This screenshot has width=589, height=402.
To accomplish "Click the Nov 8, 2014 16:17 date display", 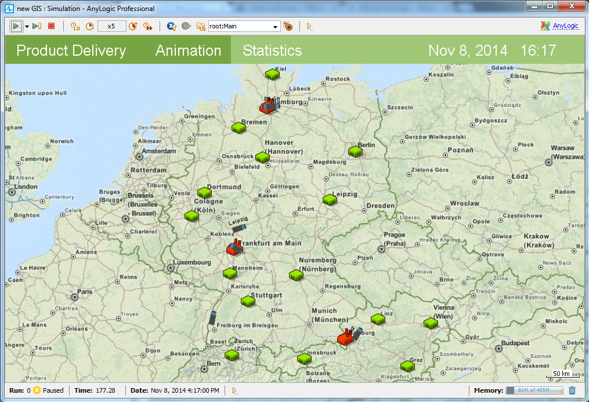I will click(492, 50).
